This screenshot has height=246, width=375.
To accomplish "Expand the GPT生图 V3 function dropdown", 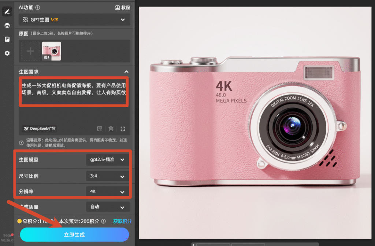I will tap(74, 20).
